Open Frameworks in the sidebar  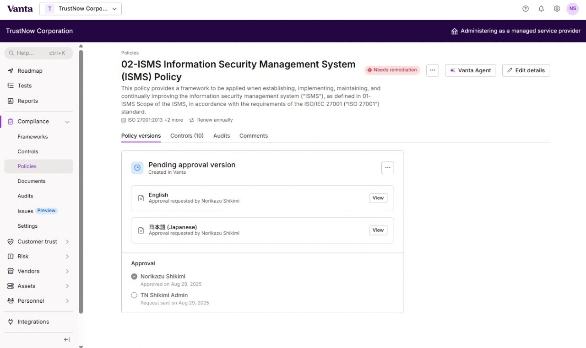(x=33, y=137)
